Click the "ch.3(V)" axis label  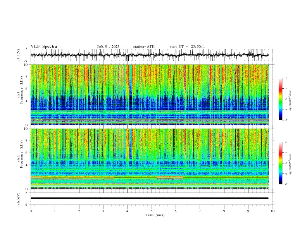(19, 199)
